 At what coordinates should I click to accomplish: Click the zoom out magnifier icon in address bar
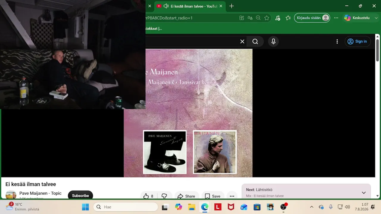coord(258,18)
